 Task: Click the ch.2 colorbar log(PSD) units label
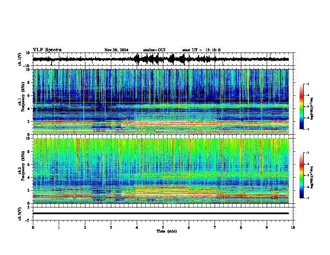tap(312, 177)
